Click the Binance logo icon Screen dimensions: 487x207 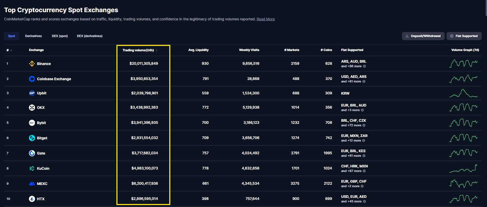coord(32,64)
